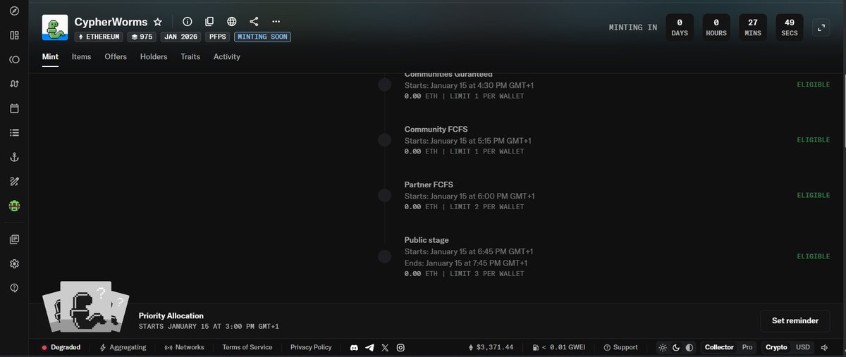This screenshot has height=357, width=846.
Task: Open the collection website globe icon
Action: [x=232, y=22]
